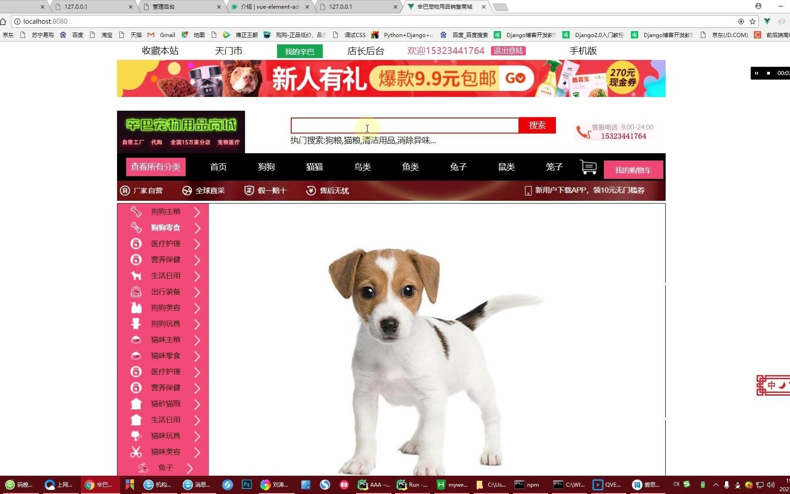Click the APP download phone icon
Viewport: 790px width, 494px height.
click(x=528, y=190)
